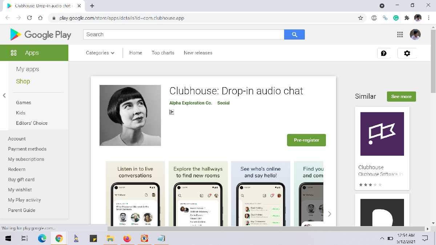The image size is (436, 245).
Task: Open the Chrome profile avatar
Action: coord(418,18)
